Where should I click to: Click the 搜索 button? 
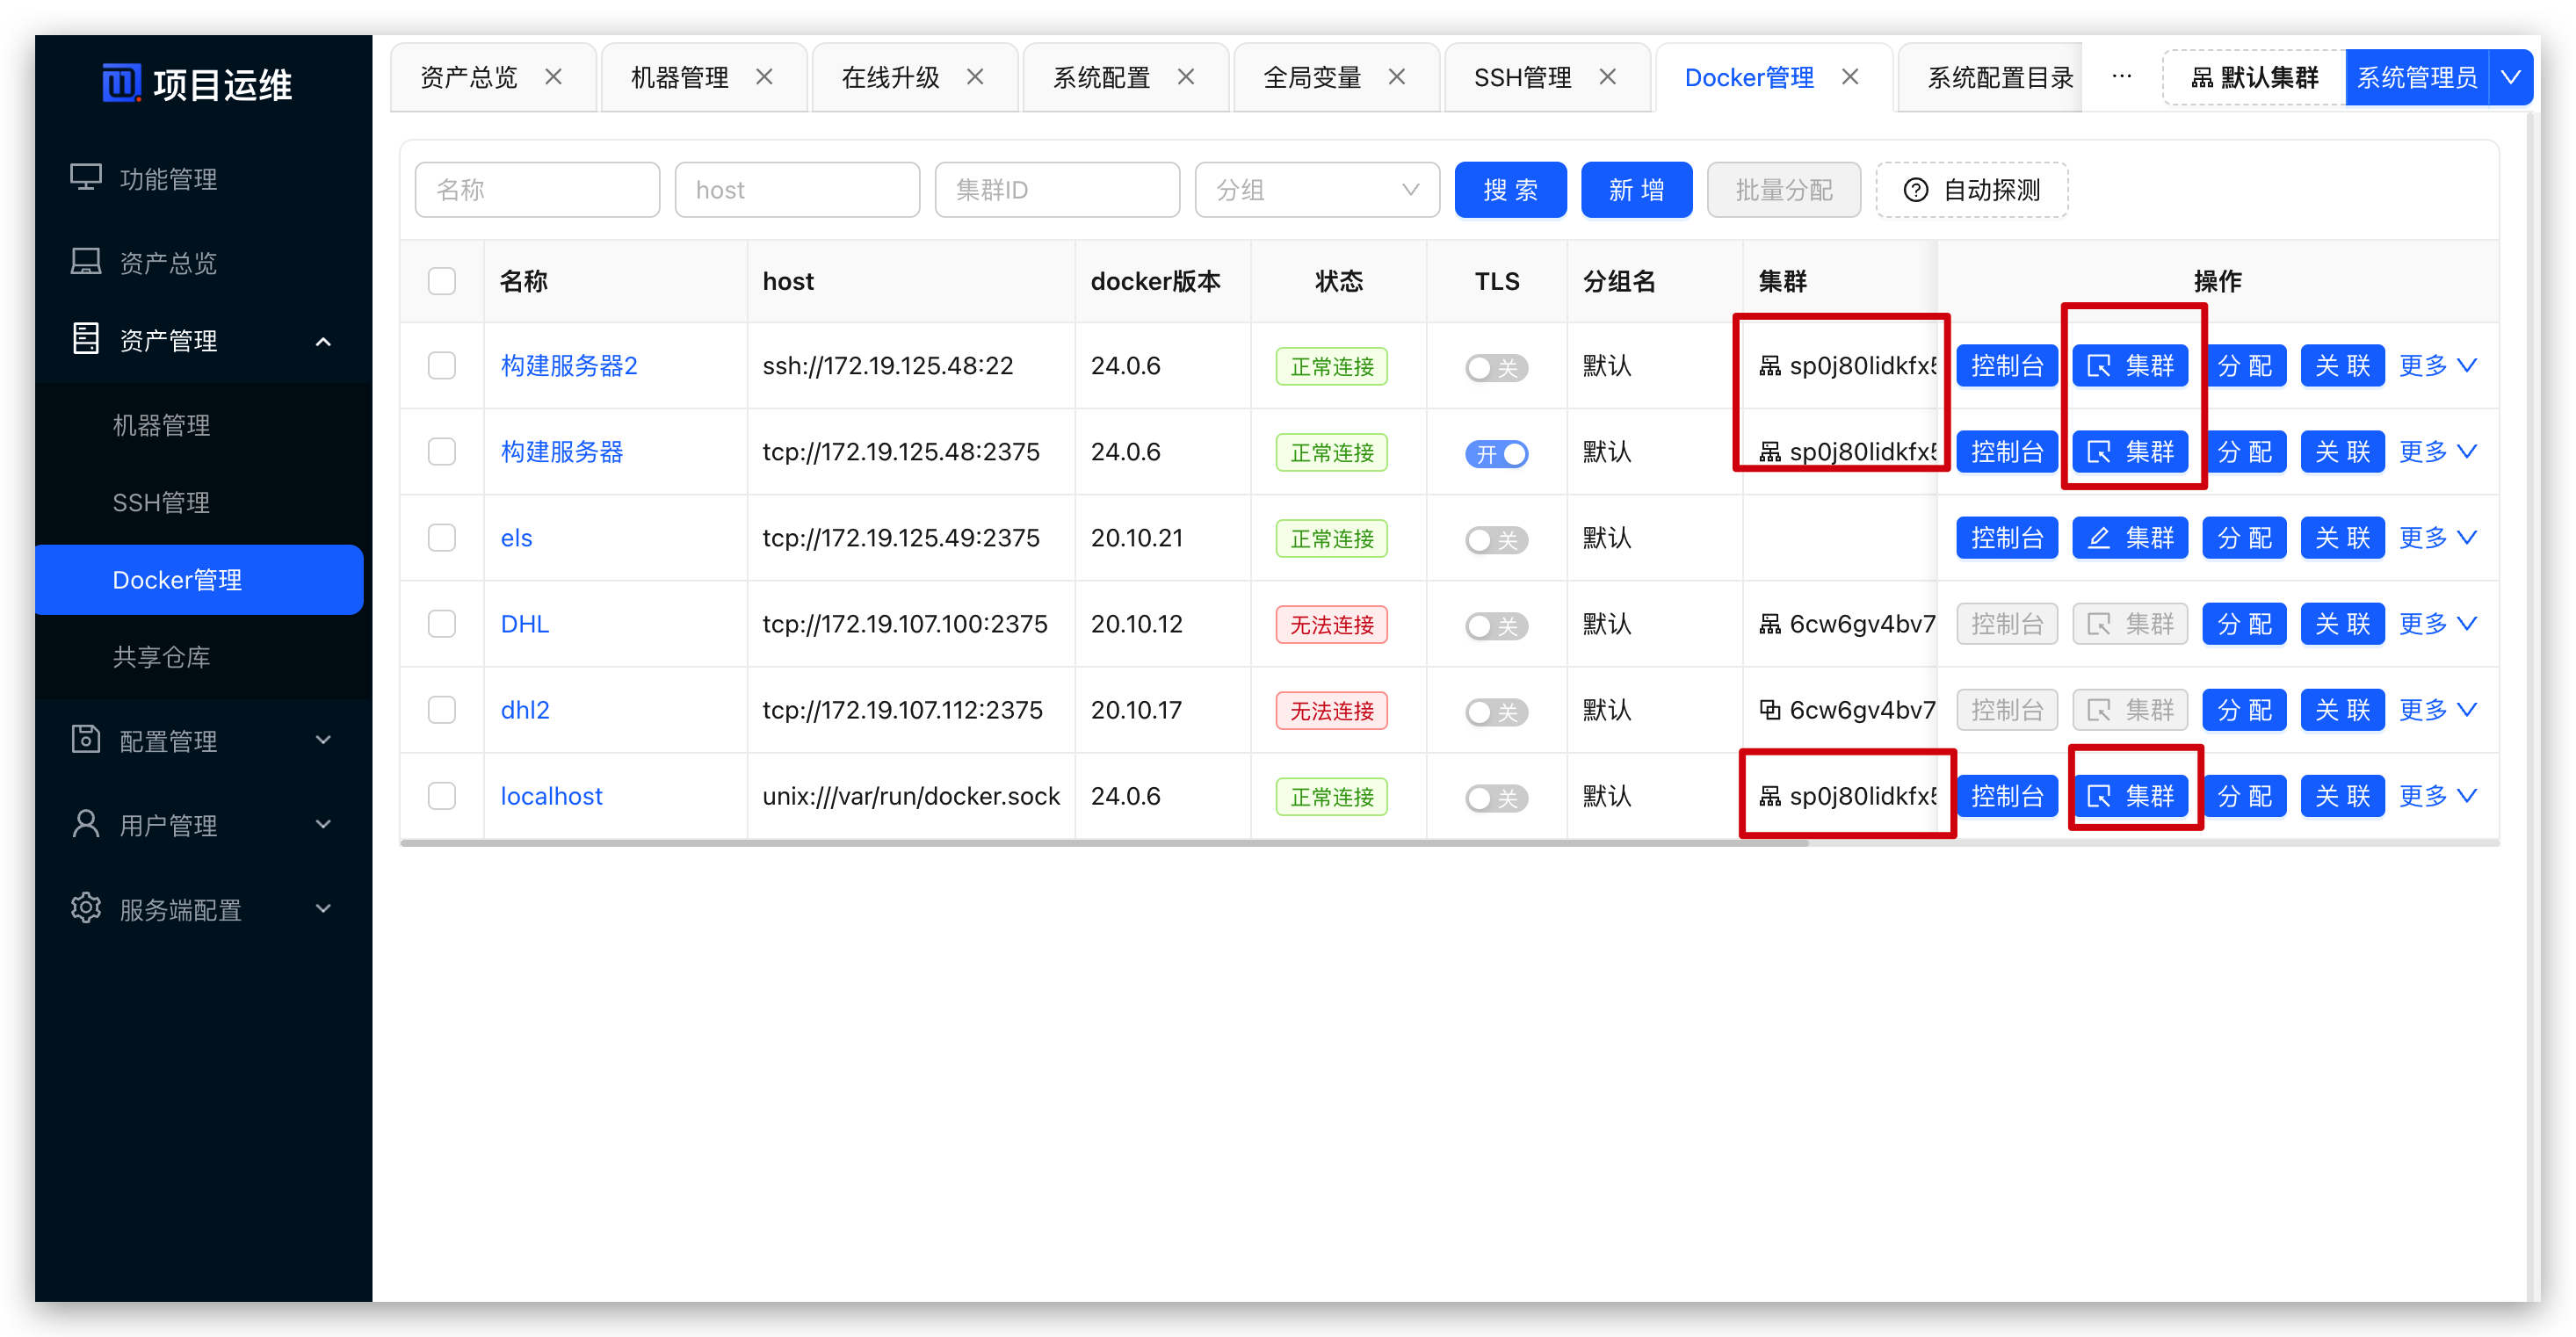1510,190
